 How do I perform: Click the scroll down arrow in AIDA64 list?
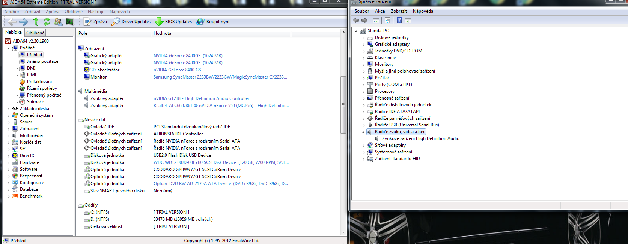(343, 232)
